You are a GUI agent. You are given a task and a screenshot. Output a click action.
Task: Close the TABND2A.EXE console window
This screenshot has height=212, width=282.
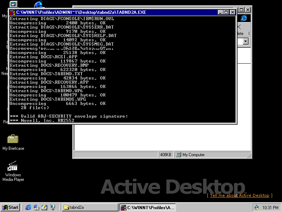coord(233,12)
